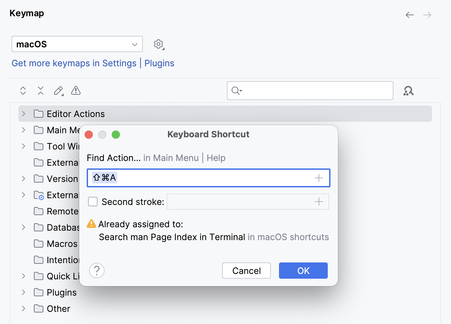Select the Expand All keymap tree icon
451x324 pixels.
click(23, 91)
